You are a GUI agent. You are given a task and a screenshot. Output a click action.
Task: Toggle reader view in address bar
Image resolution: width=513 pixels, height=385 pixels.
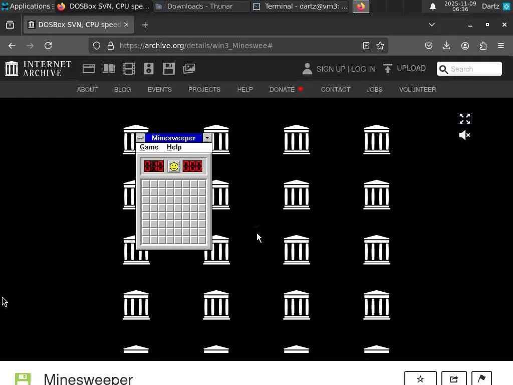click(366, 46)
